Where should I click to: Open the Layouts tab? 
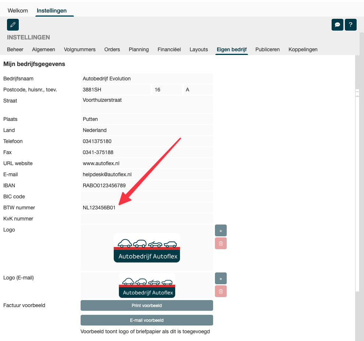[199, 49]
